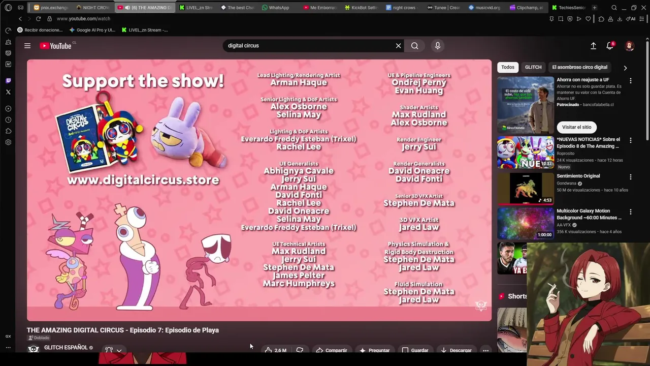
Task: Open history clock icon in Opera sidebar
Action: pos(8,120)
